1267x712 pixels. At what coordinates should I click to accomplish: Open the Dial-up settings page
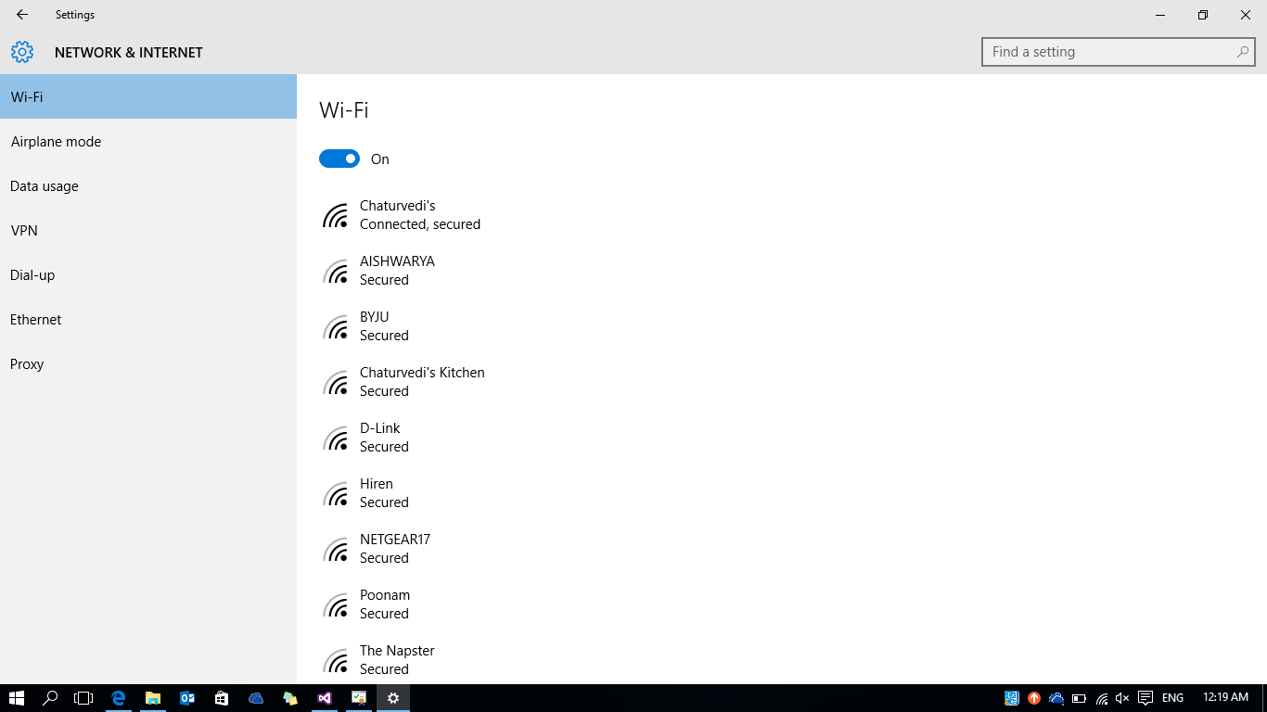[x=148, y=275]
